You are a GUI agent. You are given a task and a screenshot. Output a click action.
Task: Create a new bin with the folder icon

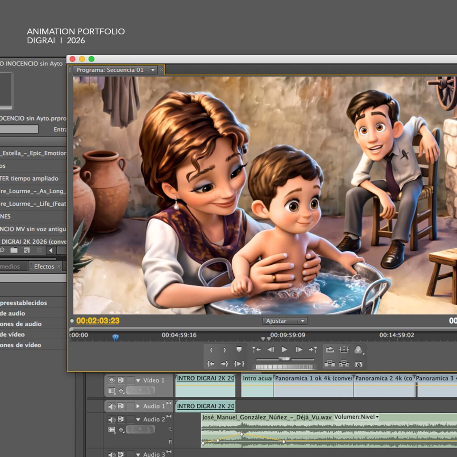(14, 250)
